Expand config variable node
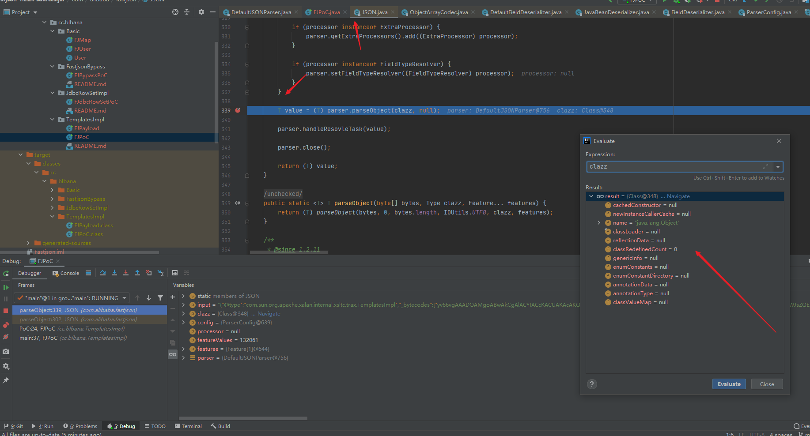 (183, 323)
